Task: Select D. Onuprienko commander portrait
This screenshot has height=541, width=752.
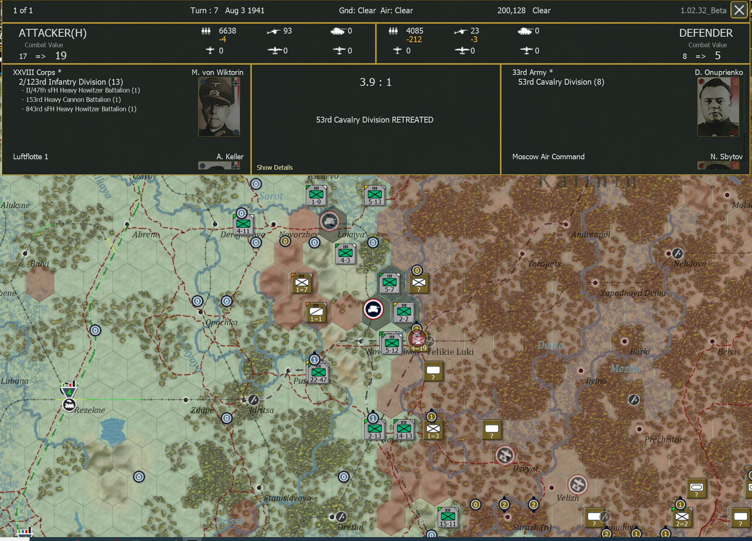Action: click(x=718, y=107)
